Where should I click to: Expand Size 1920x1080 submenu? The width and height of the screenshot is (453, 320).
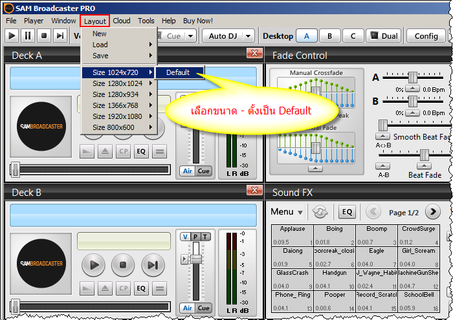click(x=119, y=116)
